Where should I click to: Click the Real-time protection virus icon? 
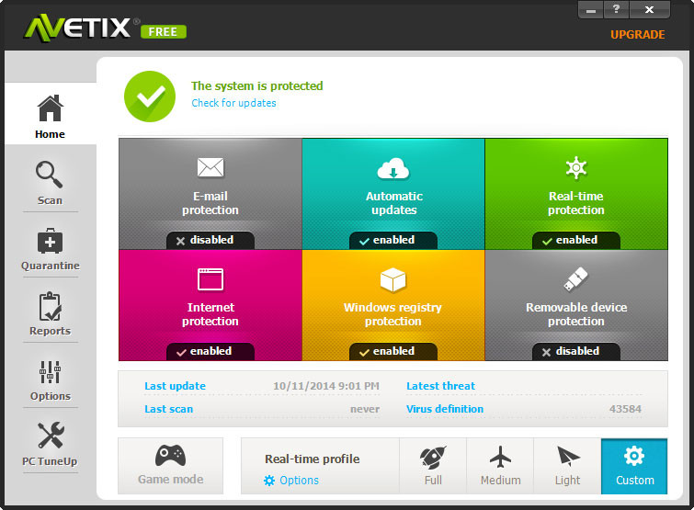pyautogui.click(x=576, y=167)
